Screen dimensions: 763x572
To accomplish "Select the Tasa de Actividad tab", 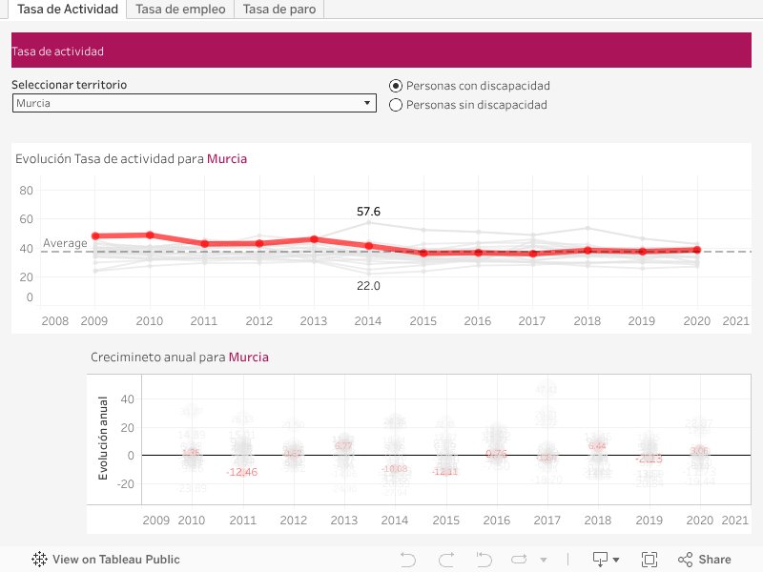I will pos(67,10).
